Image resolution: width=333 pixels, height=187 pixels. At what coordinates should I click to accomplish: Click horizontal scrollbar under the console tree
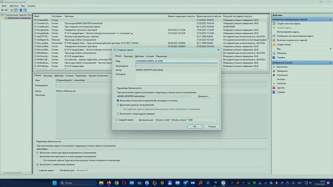coord(12,173)
